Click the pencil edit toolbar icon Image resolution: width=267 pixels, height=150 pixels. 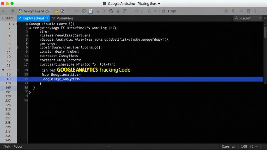(124, 11)
